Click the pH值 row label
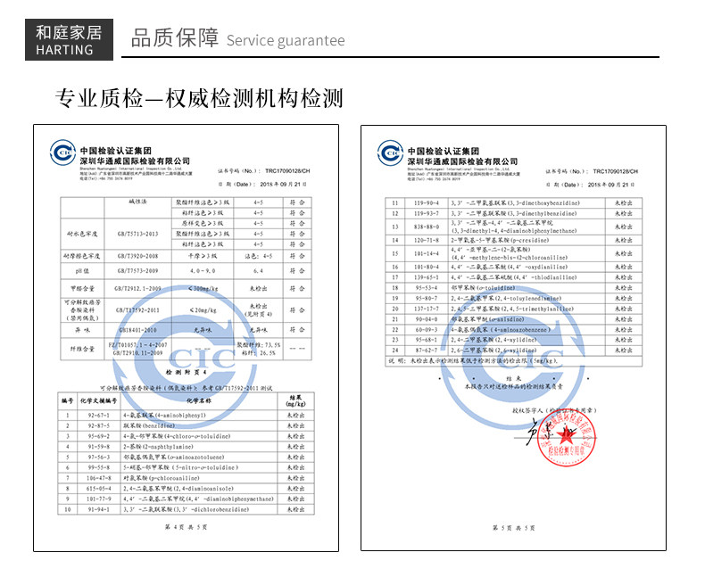The width and height of the screenshot is (705, 569). [82, 271]
